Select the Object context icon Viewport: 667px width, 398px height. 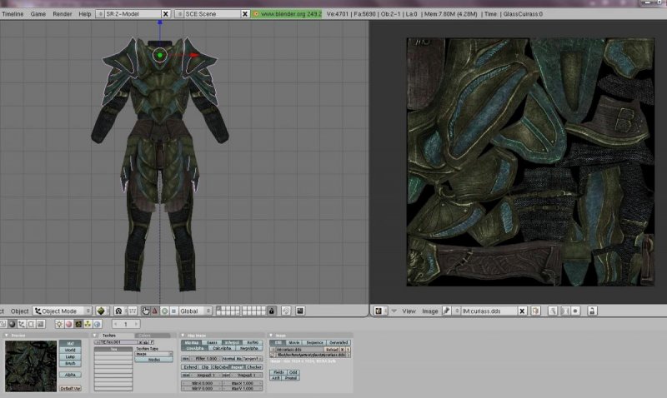click(x=22, y=324)
